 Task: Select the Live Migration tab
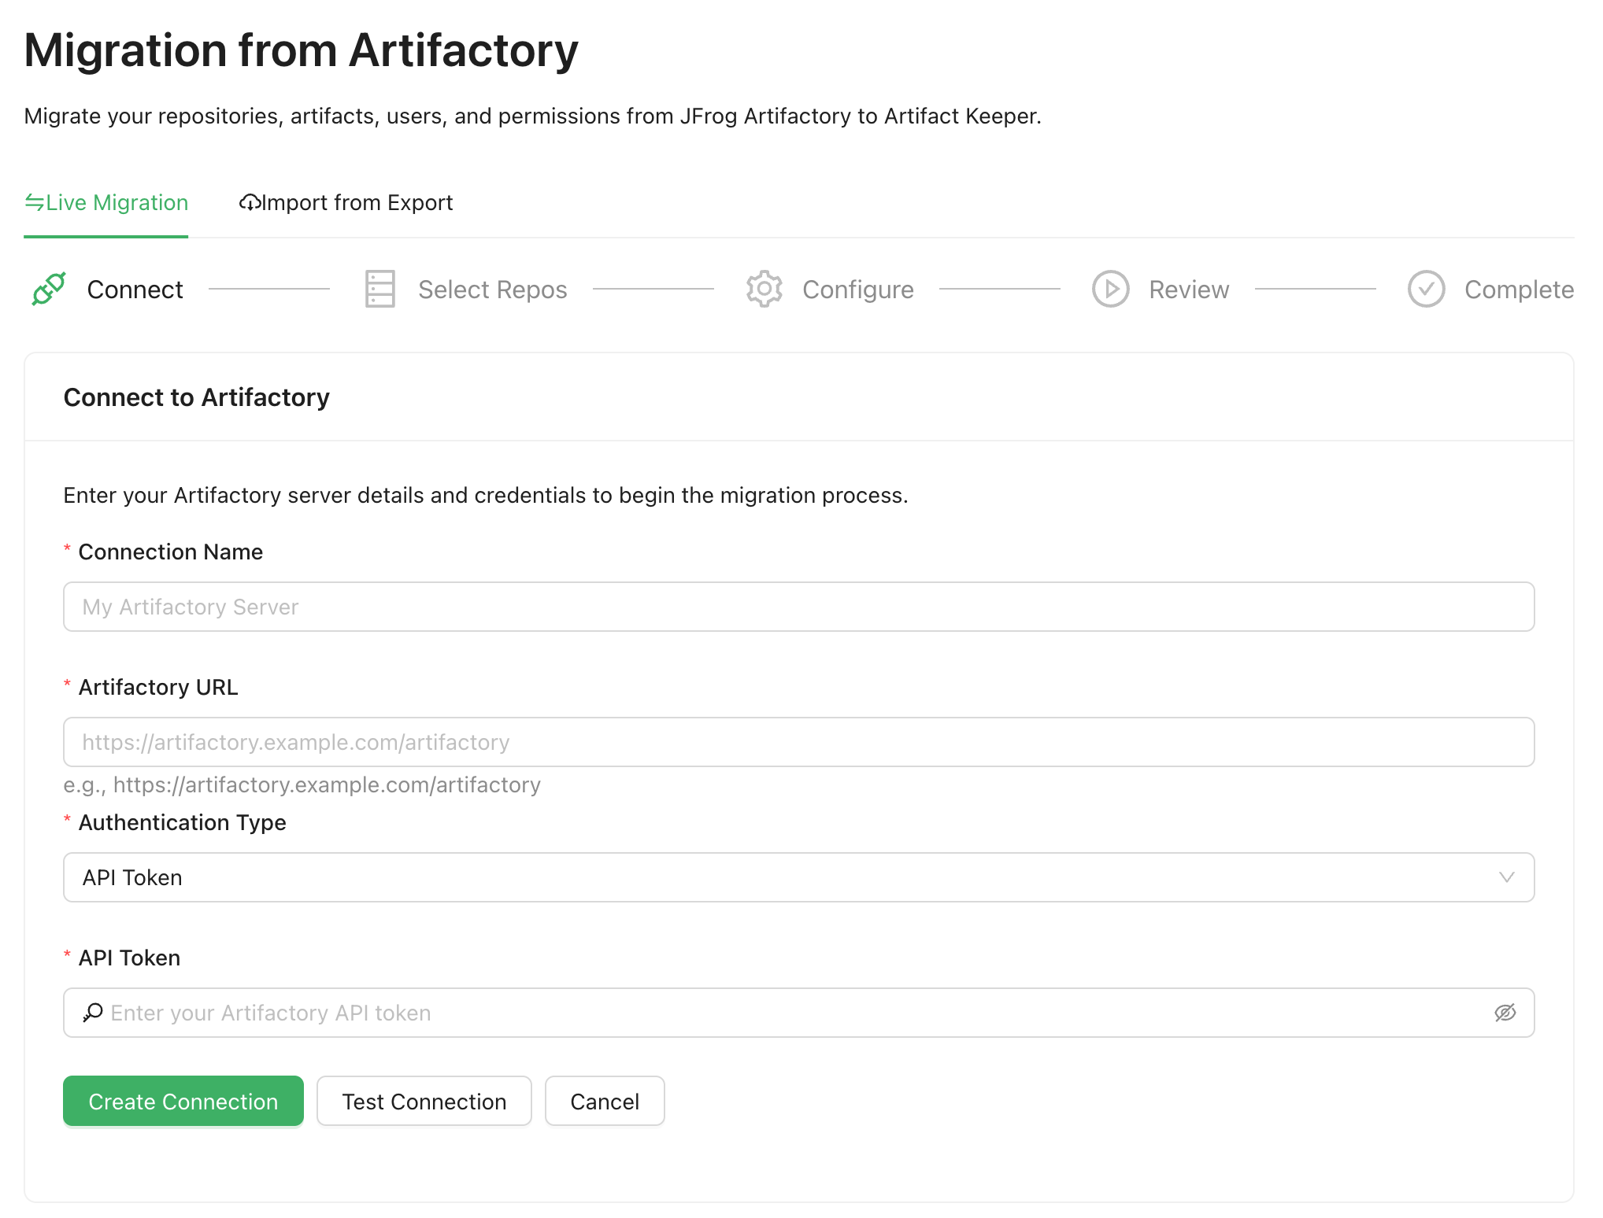click(106, 202)
